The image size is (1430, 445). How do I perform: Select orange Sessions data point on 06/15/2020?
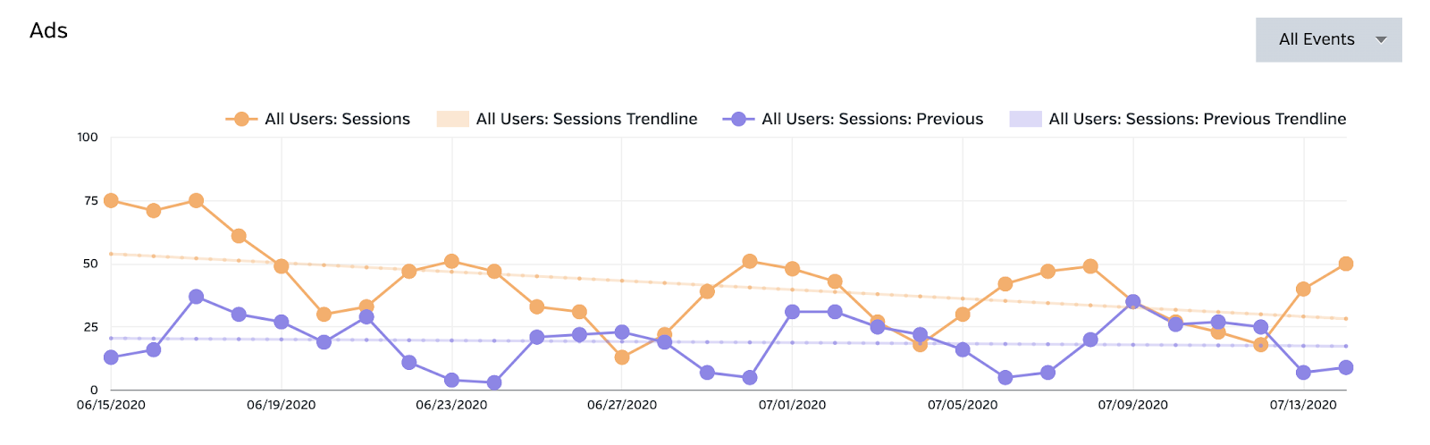[x=111, y=200]
